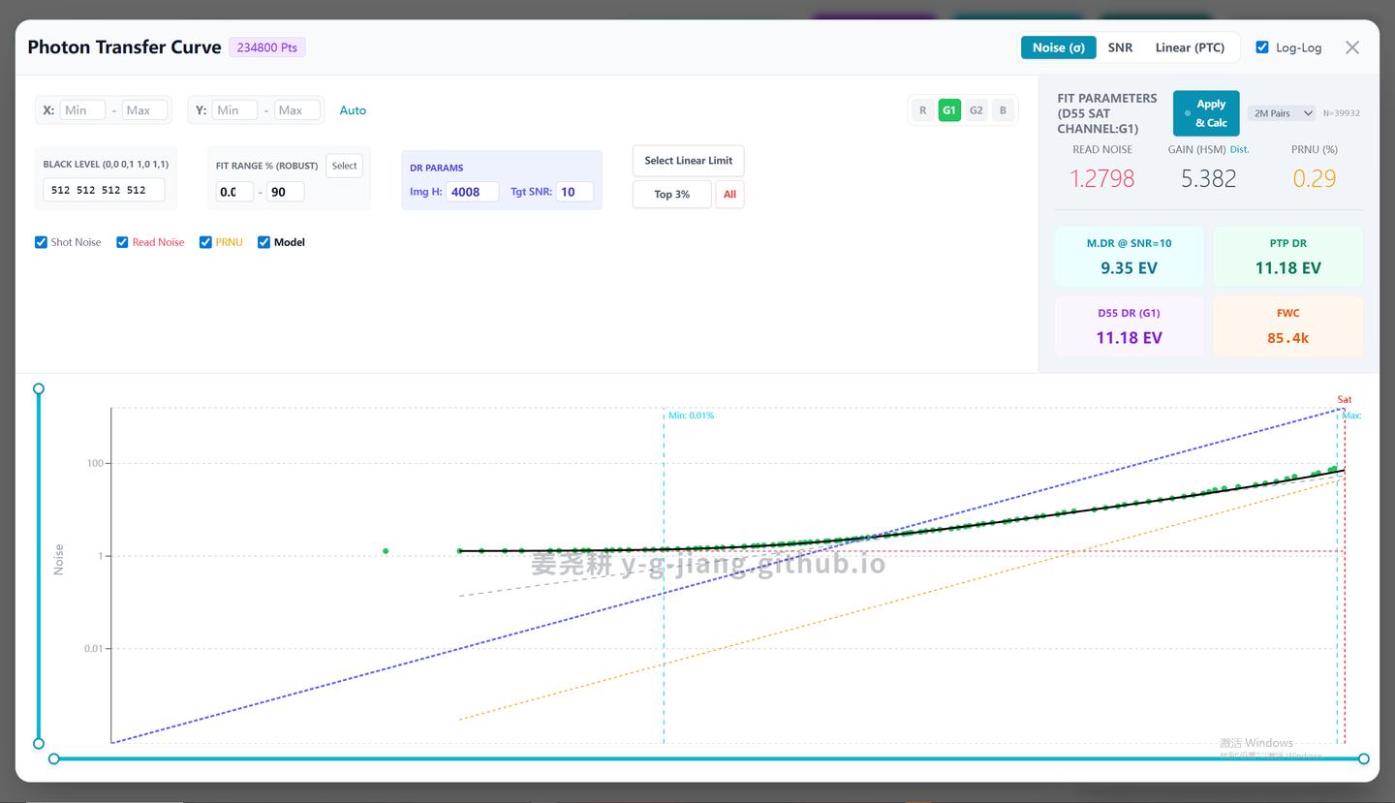Focus the X axis Min field
This screenshot has width=1395, height=803.
pos(82,110)
